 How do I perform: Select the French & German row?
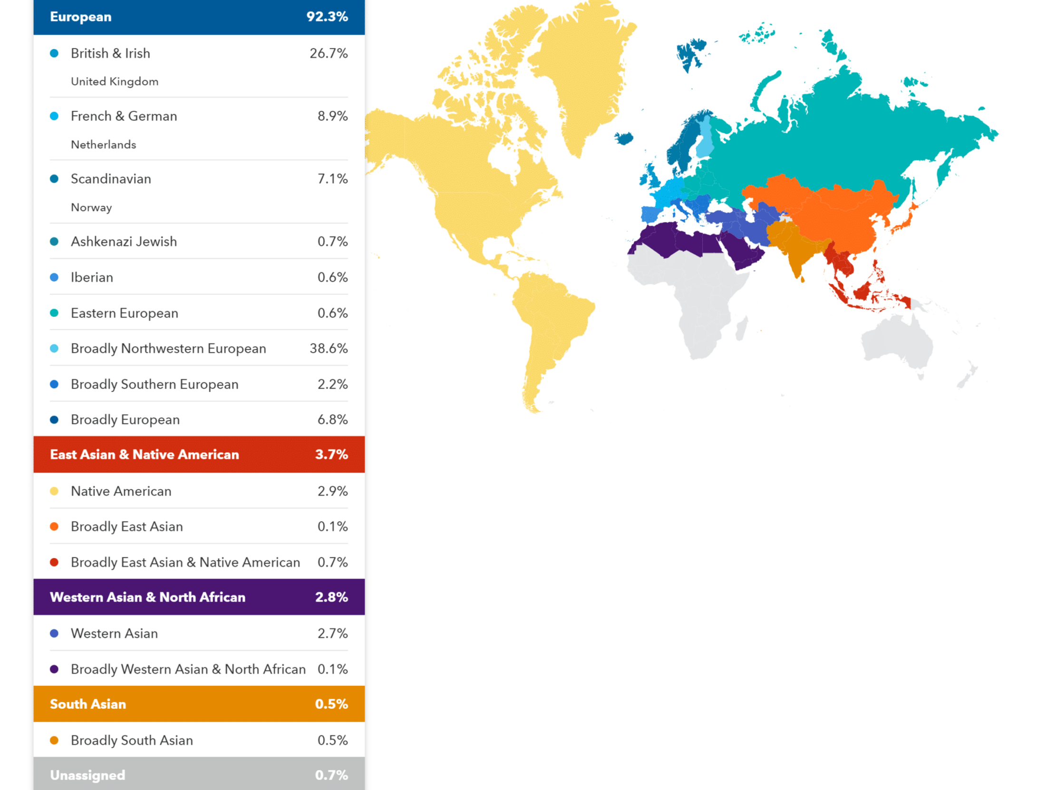coord(199,116)
